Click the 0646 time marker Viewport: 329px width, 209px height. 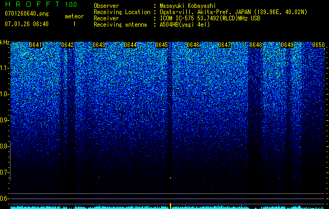click(193, 45)
